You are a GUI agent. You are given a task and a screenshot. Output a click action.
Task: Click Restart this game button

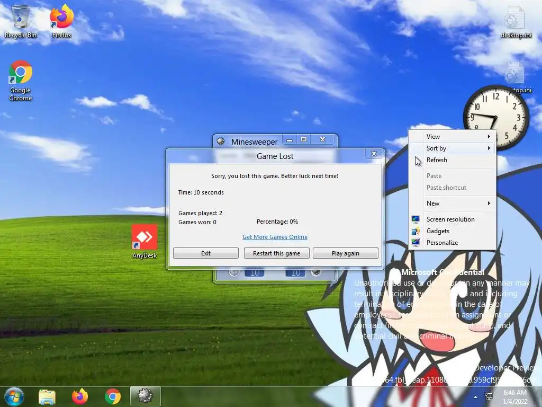276,253
